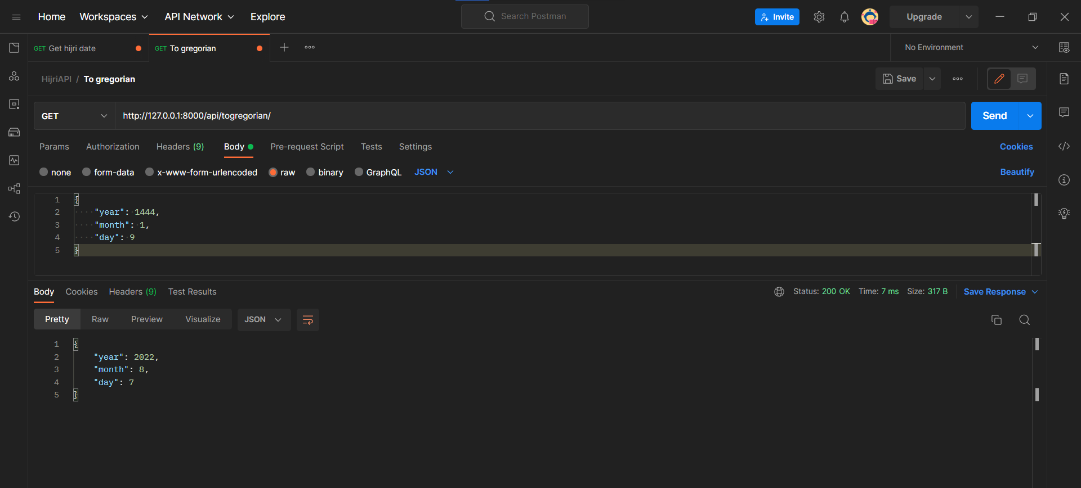Open request Authorization tab
The image size is (1081, 488).
[x=113, y=147]
